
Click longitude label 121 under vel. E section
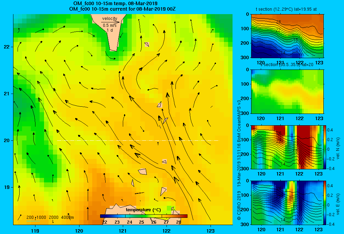click(x=280, y=230)
